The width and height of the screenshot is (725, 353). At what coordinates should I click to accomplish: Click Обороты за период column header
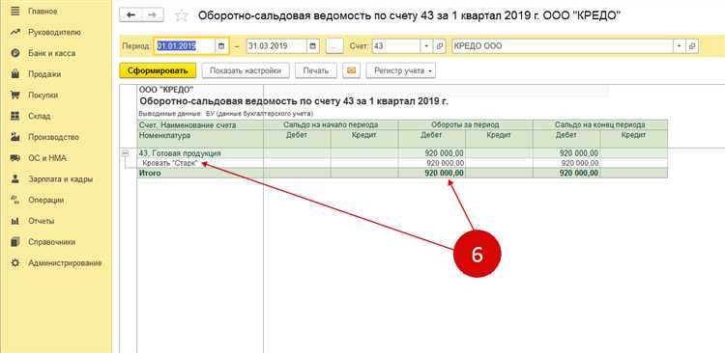click(x=465, y=124)
